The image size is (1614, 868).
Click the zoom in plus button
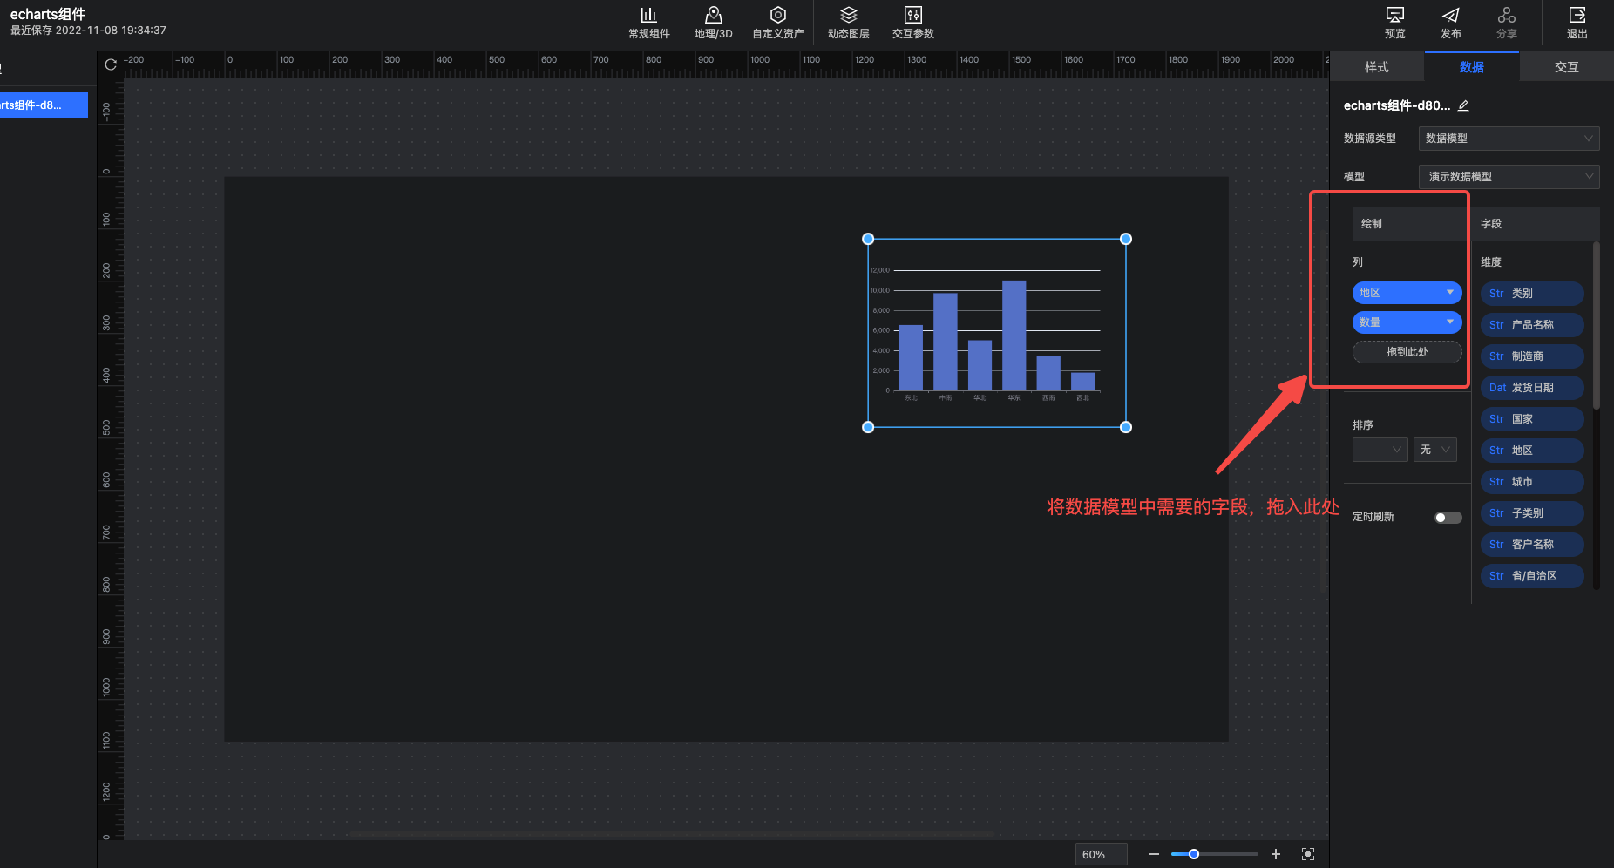coord(1275,854)
